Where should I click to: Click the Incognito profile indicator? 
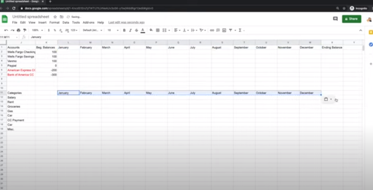coord(358,8)
